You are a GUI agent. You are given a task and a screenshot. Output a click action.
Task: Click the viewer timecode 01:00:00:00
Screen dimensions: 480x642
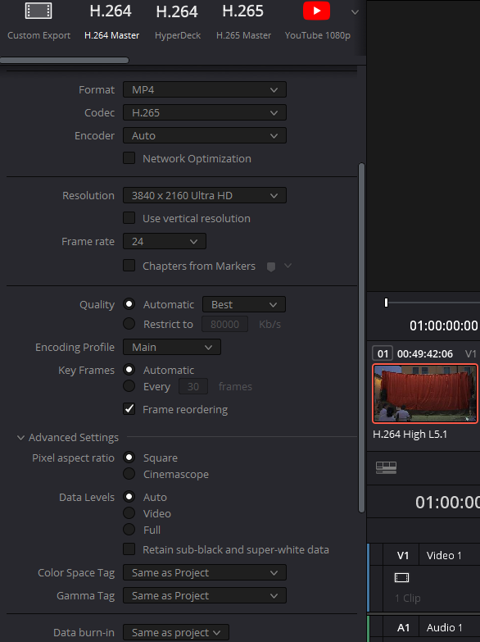click(444, 326)
